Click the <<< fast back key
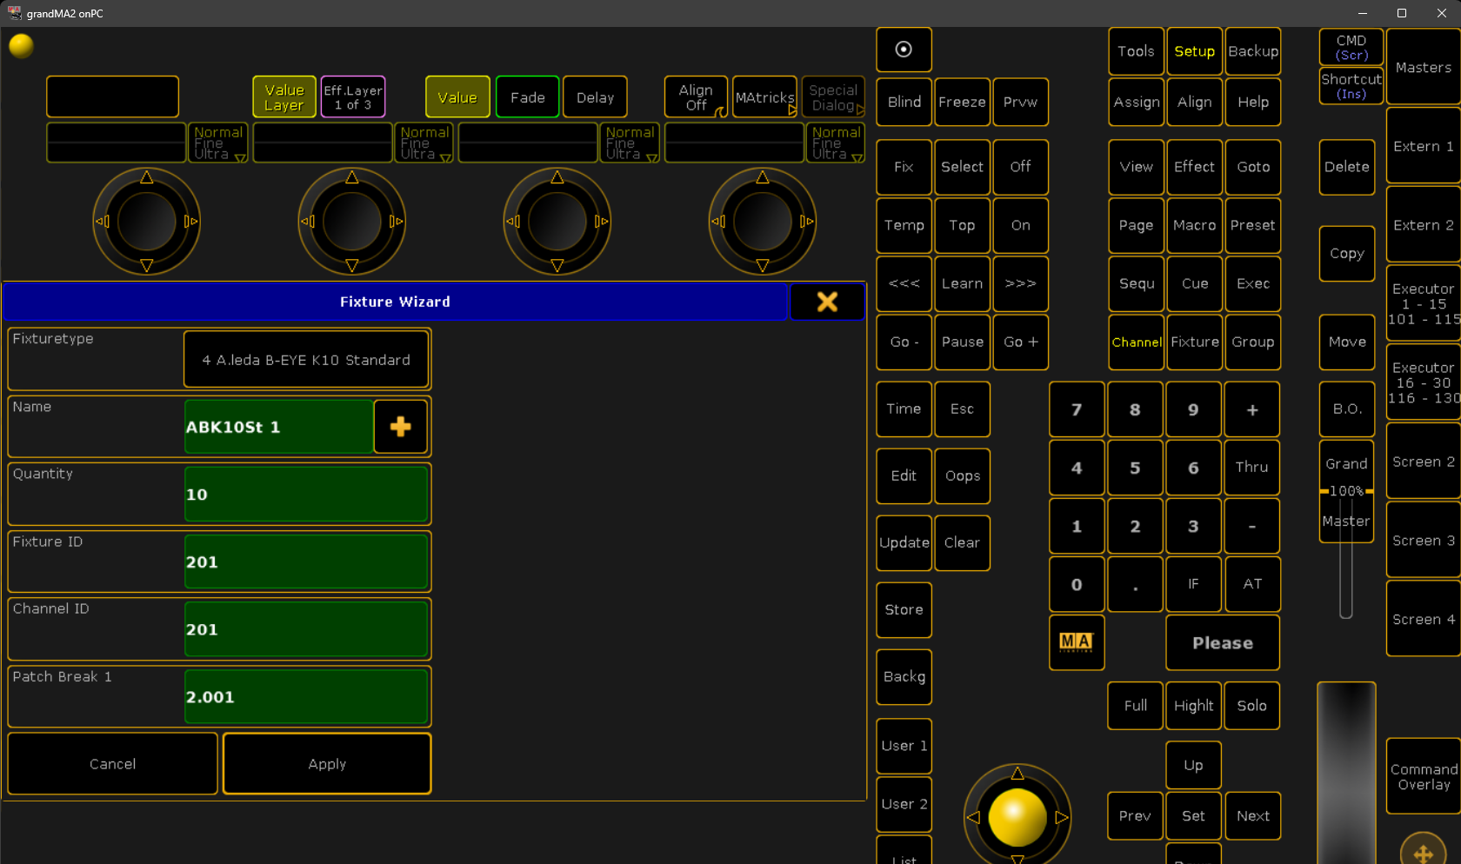Viewport: 1461px width, 864px height. click(904, 283)
